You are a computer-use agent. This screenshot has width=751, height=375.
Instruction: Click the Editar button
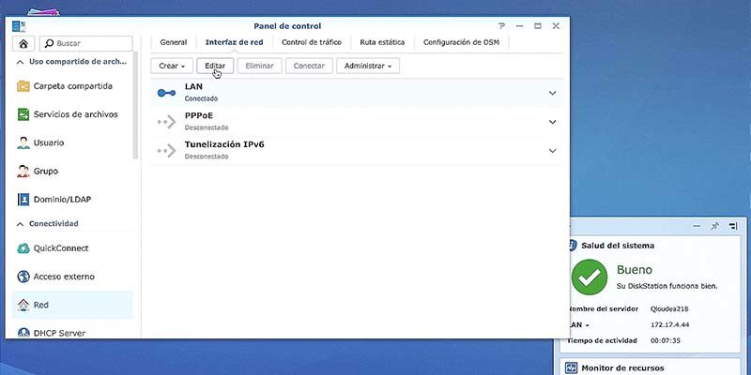(215, 66)
